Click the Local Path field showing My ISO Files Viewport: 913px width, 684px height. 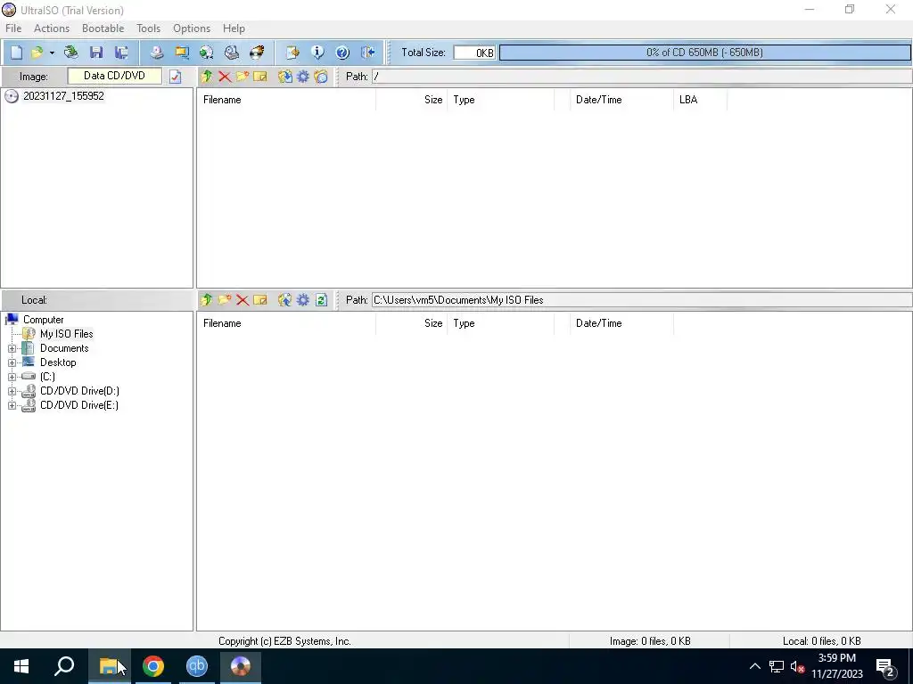tap(642, 300)
